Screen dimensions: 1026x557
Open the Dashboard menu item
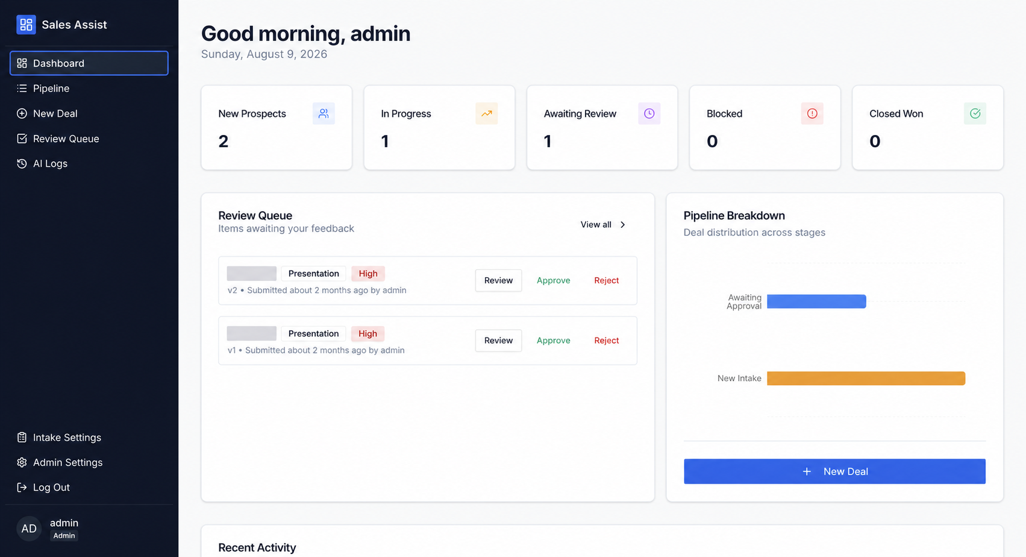coord(89,63)
